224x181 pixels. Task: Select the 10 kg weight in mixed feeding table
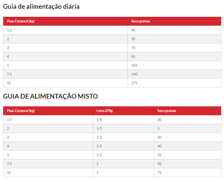pyautogui.click(x=9, y=172)
